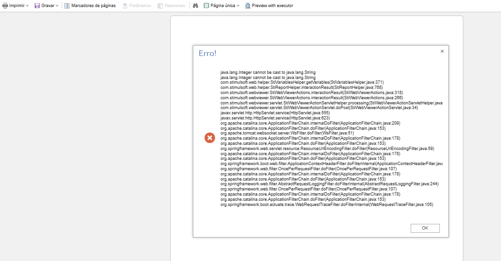
Task: Click the Preview with executor icon
Action: click(x=247, y=6)
